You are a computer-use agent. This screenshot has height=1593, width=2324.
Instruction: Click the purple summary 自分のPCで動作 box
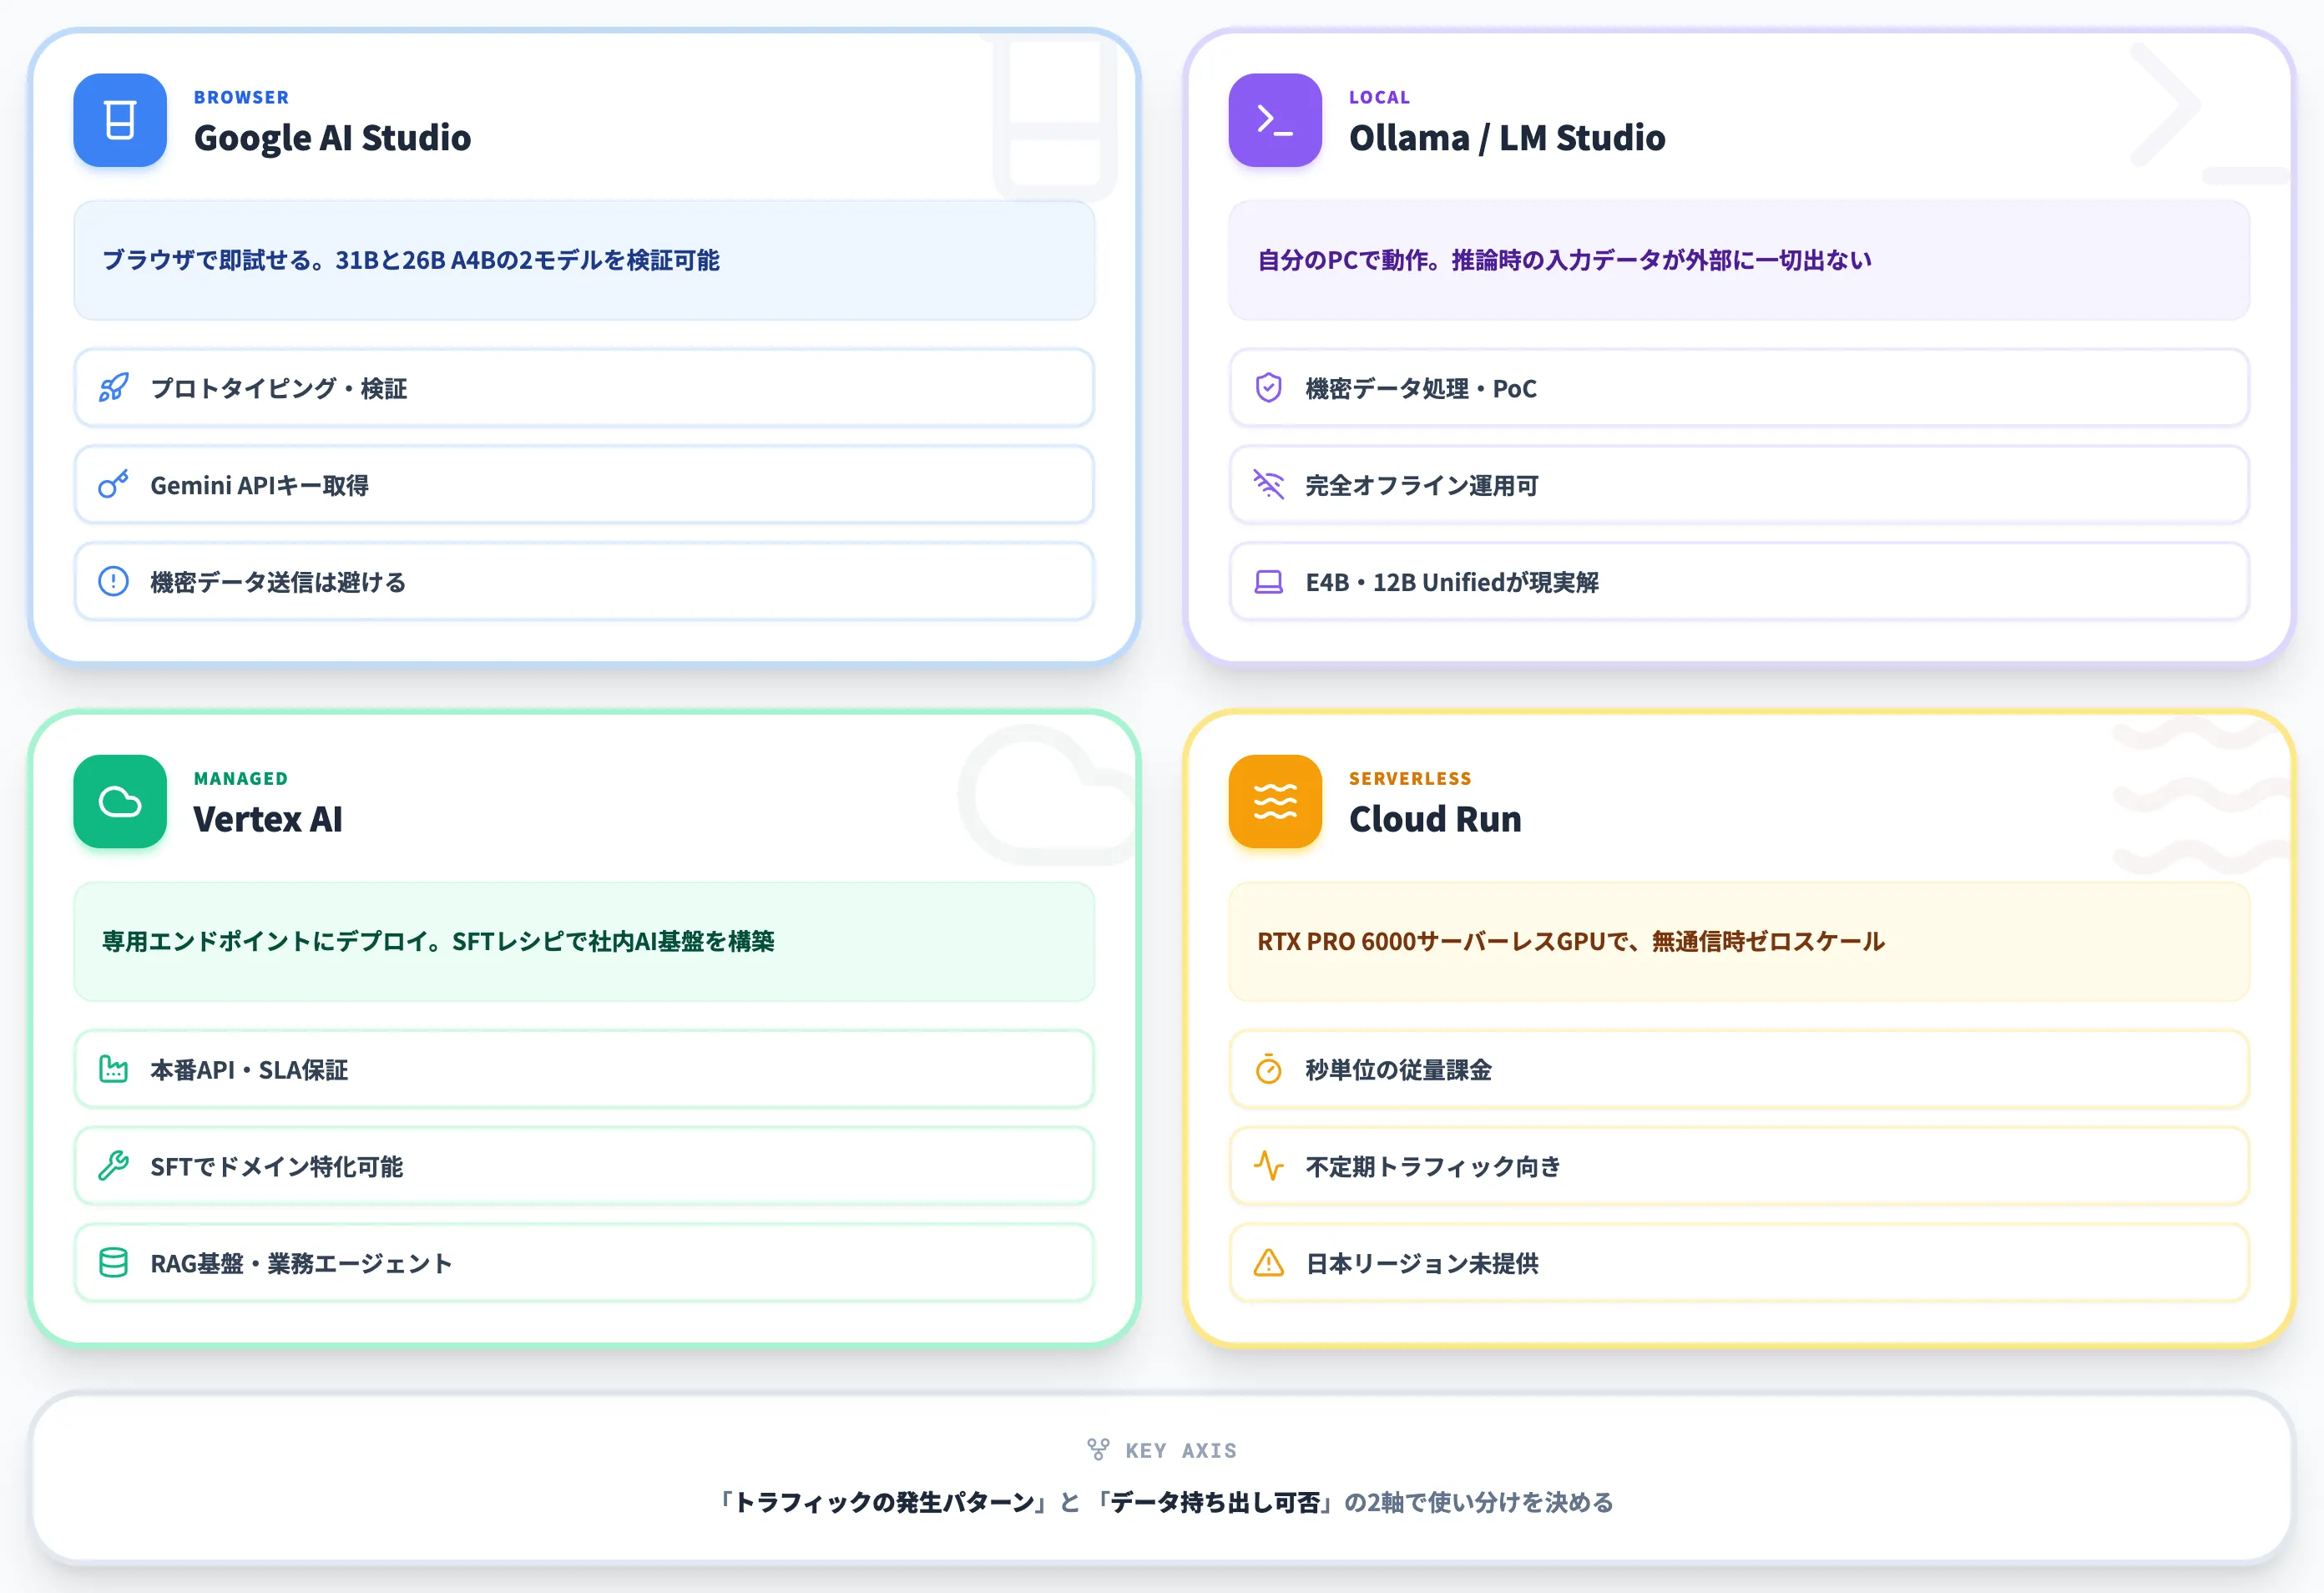[1739, 260]
